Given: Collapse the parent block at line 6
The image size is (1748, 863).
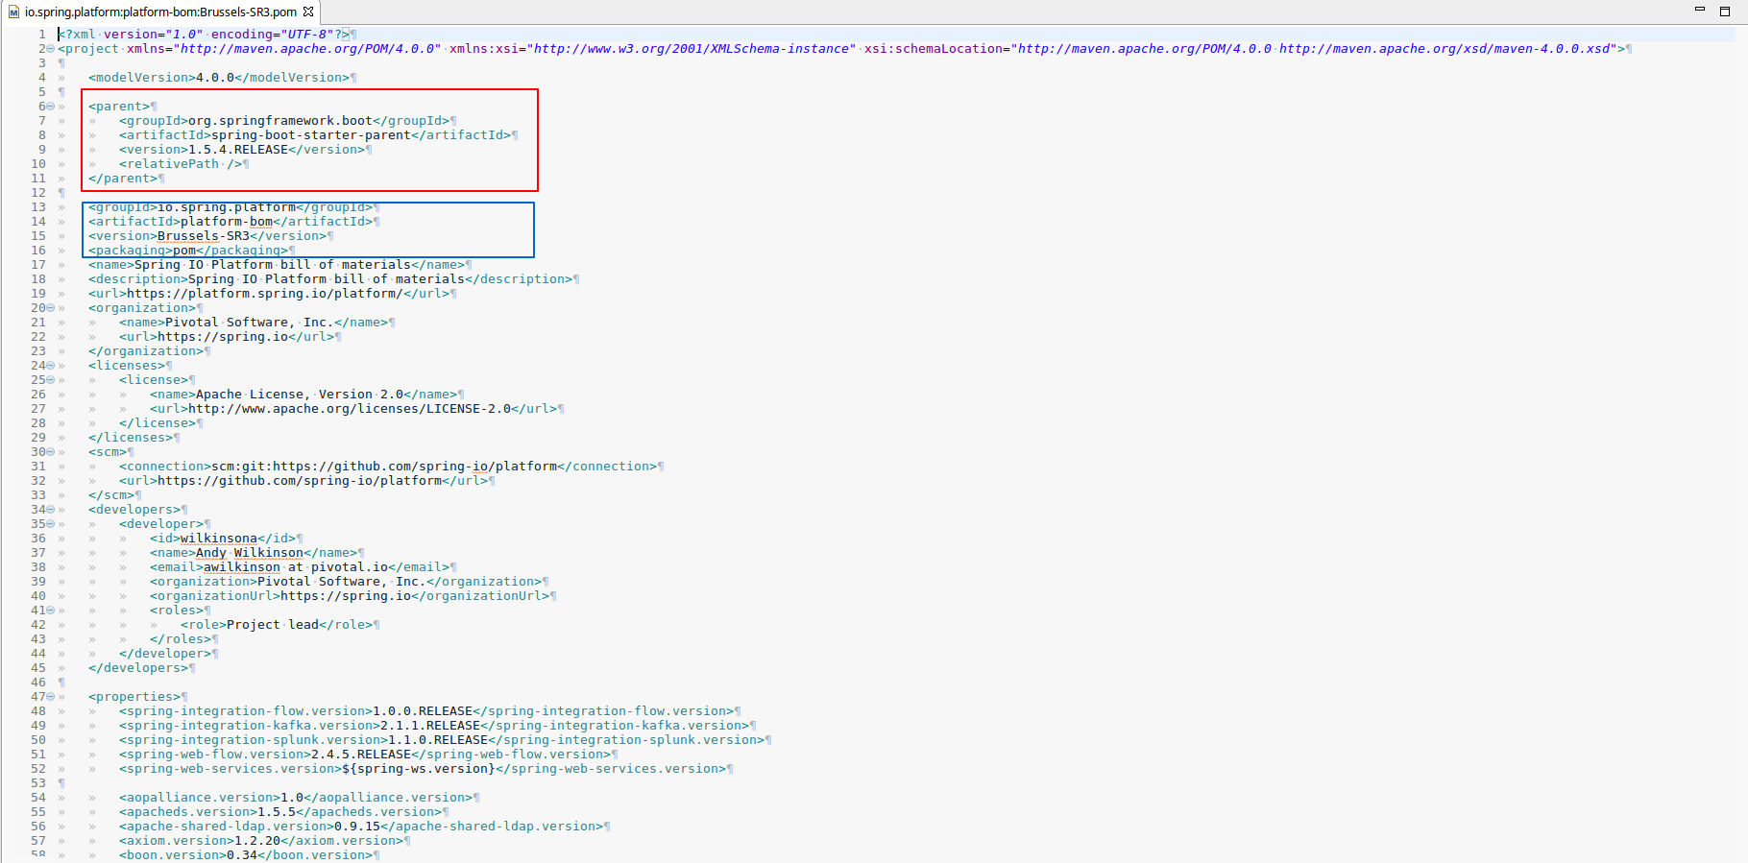Looking at the screenshot, I should coord(50,107).
